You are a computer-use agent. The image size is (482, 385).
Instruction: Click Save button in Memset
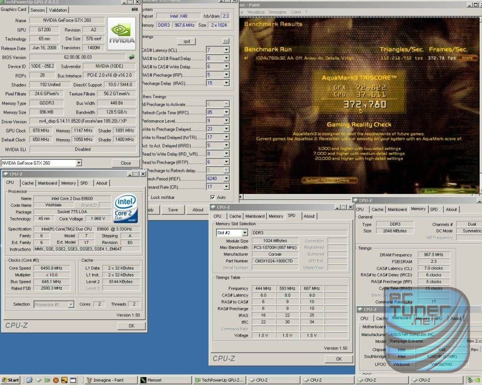click(173, 210)
